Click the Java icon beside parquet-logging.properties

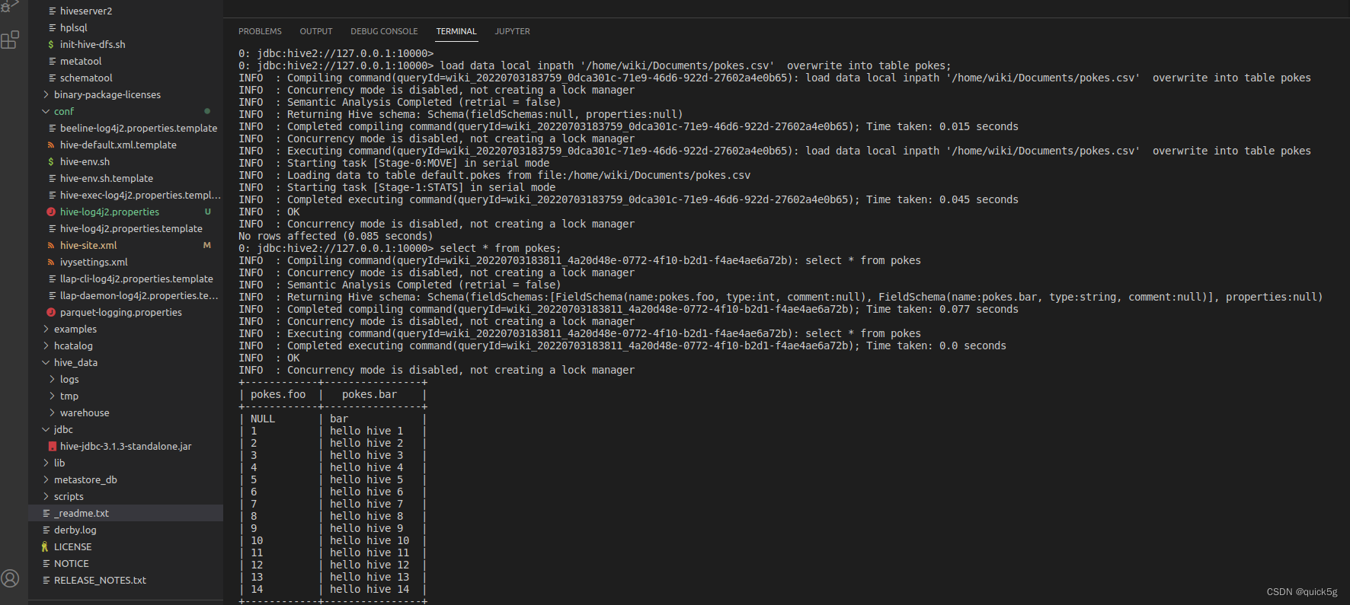pos(51,313)
